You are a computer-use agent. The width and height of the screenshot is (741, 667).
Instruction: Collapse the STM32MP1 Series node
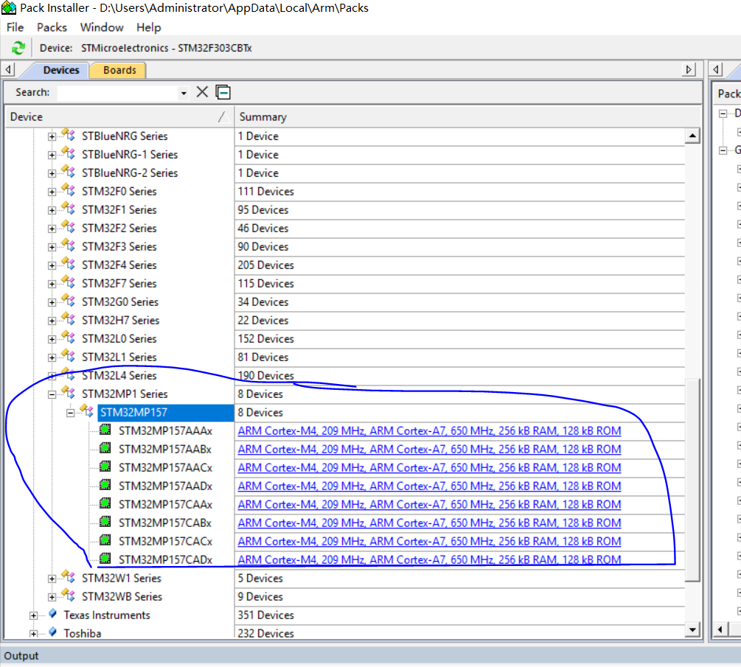pos(52,394)
